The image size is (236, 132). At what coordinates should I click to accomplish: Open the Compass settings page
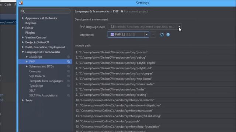[x=35, y=71]
